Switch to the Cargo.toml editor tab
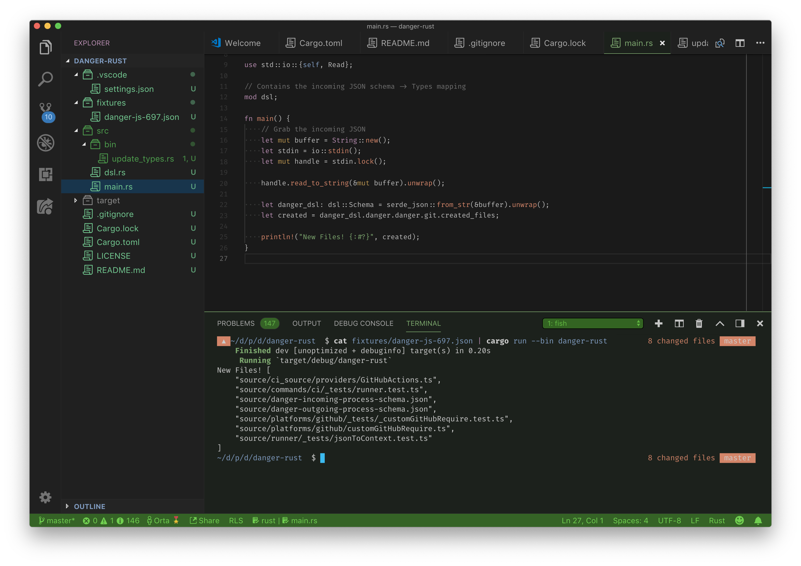801x566 pixels. (320, 43)
